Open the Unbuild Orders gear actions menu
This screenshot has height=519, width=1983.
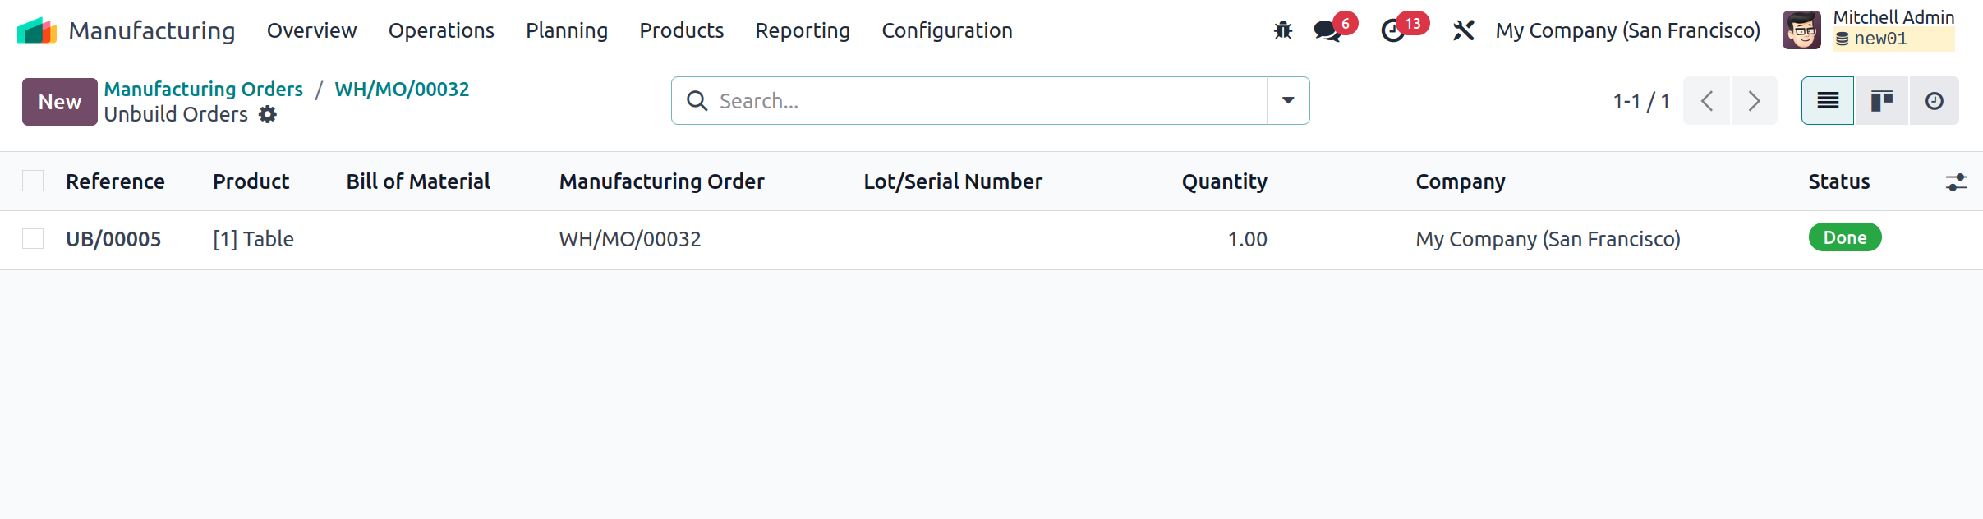[268, 114]
